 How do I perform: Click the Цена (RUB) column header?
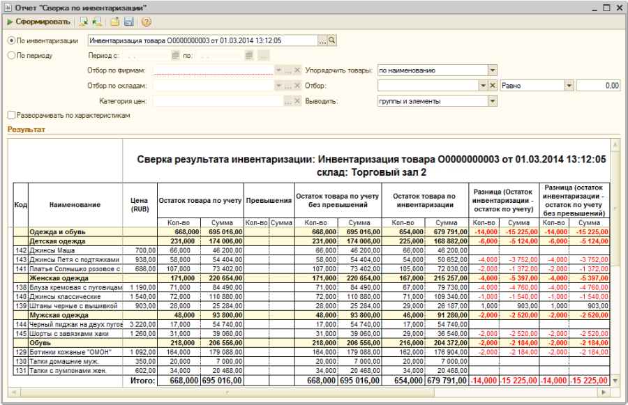coord(140,205)
